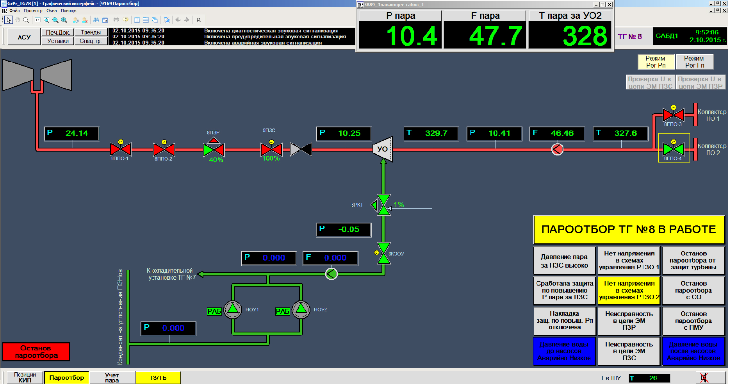Screen dimensions: 729x384
Task: Select valve 8ГПО-3 near Коллектор ПО 1
Action: 673,115
